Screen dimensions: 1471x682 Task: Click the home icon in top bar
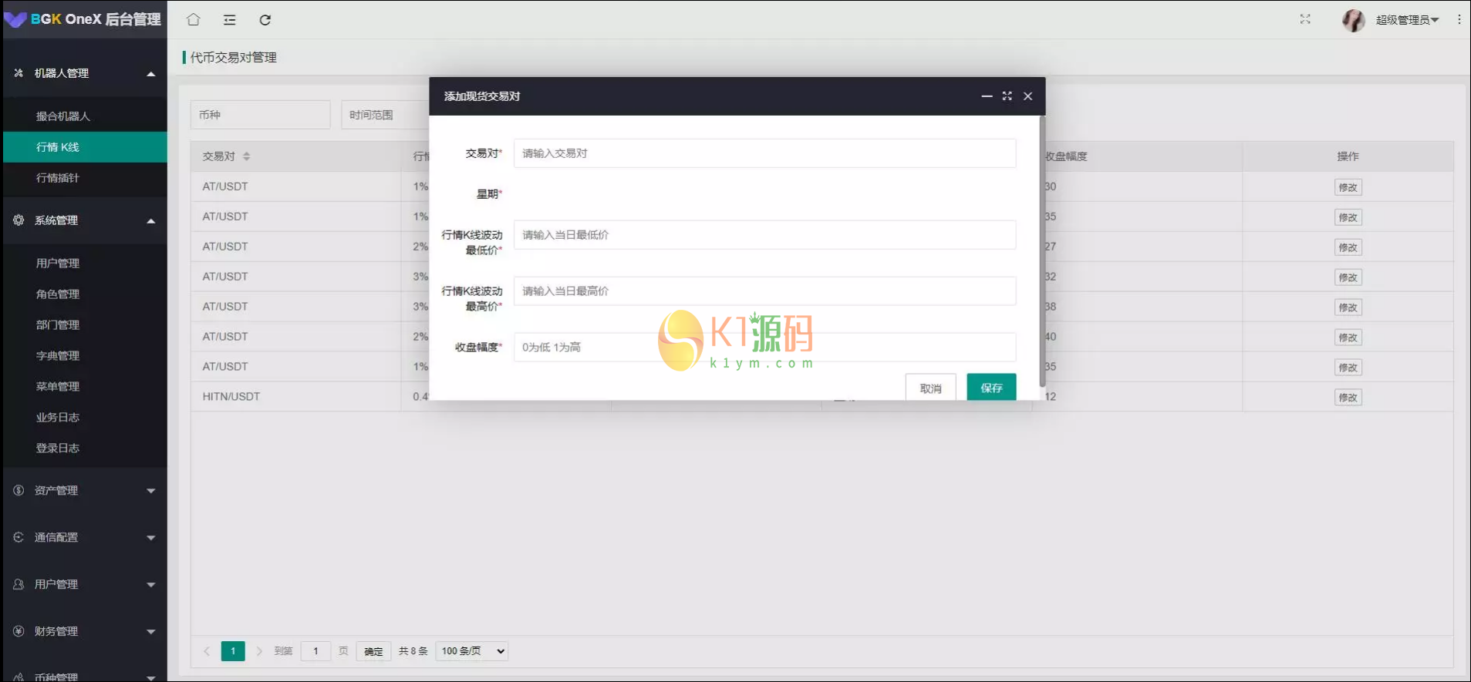pyautogui.click(x=194, y=19)
